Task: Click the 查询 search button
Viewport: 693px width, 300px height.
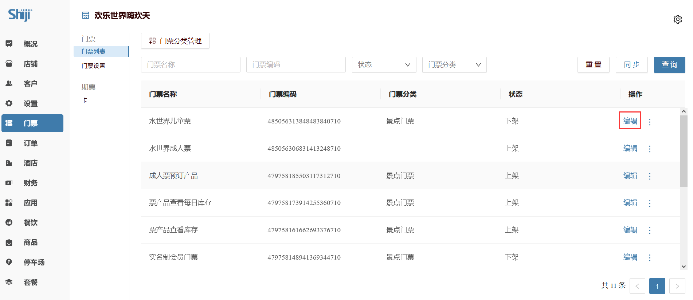Action: 670,65
